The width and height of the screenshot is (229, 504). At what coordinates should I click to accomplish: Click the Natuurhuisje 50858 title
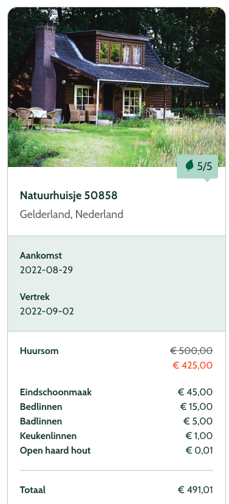click(69, 195)
